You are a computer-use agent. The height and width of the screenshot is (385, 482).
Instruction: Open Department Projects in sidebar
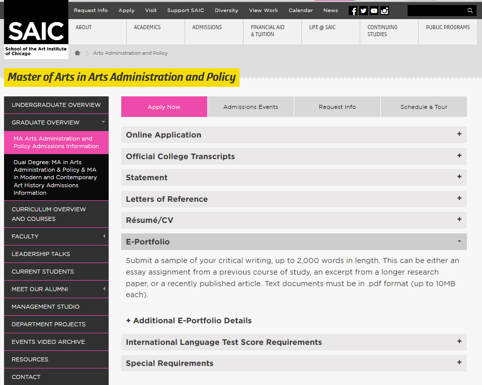pos(56,324)
